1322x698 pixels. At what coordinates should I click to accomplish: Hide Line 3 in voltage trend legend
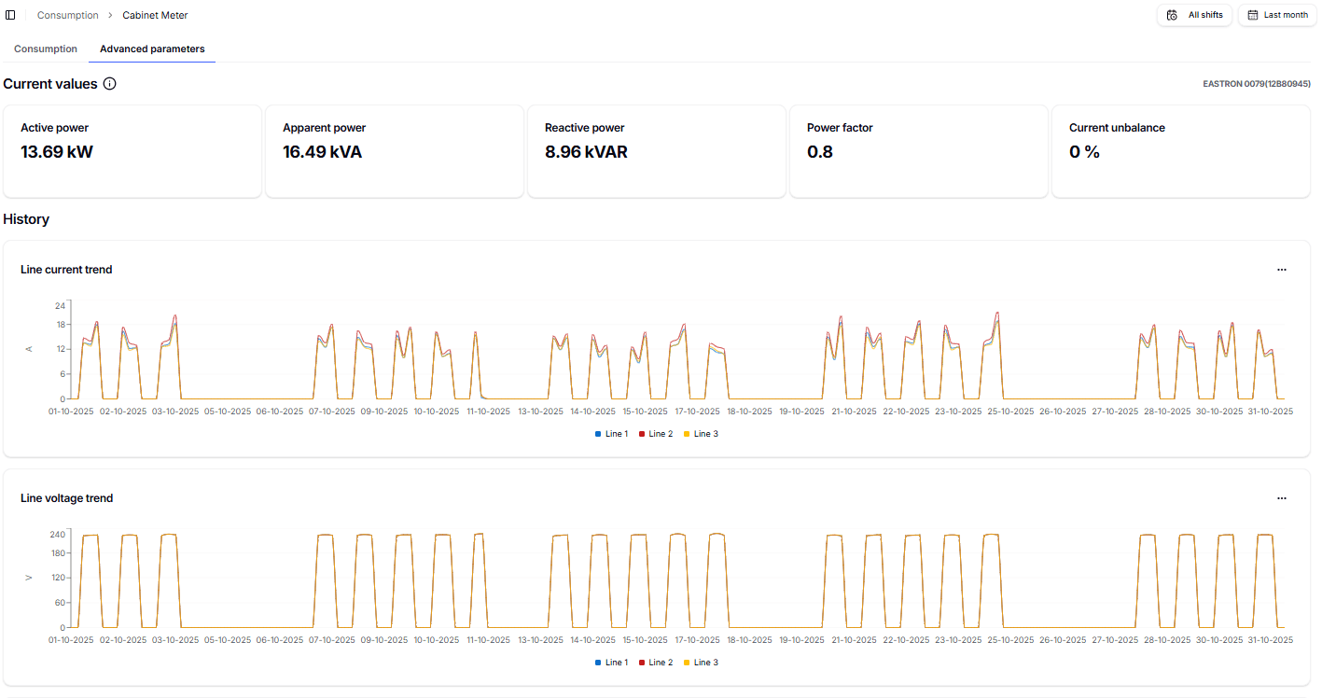[x=701, y=663]
